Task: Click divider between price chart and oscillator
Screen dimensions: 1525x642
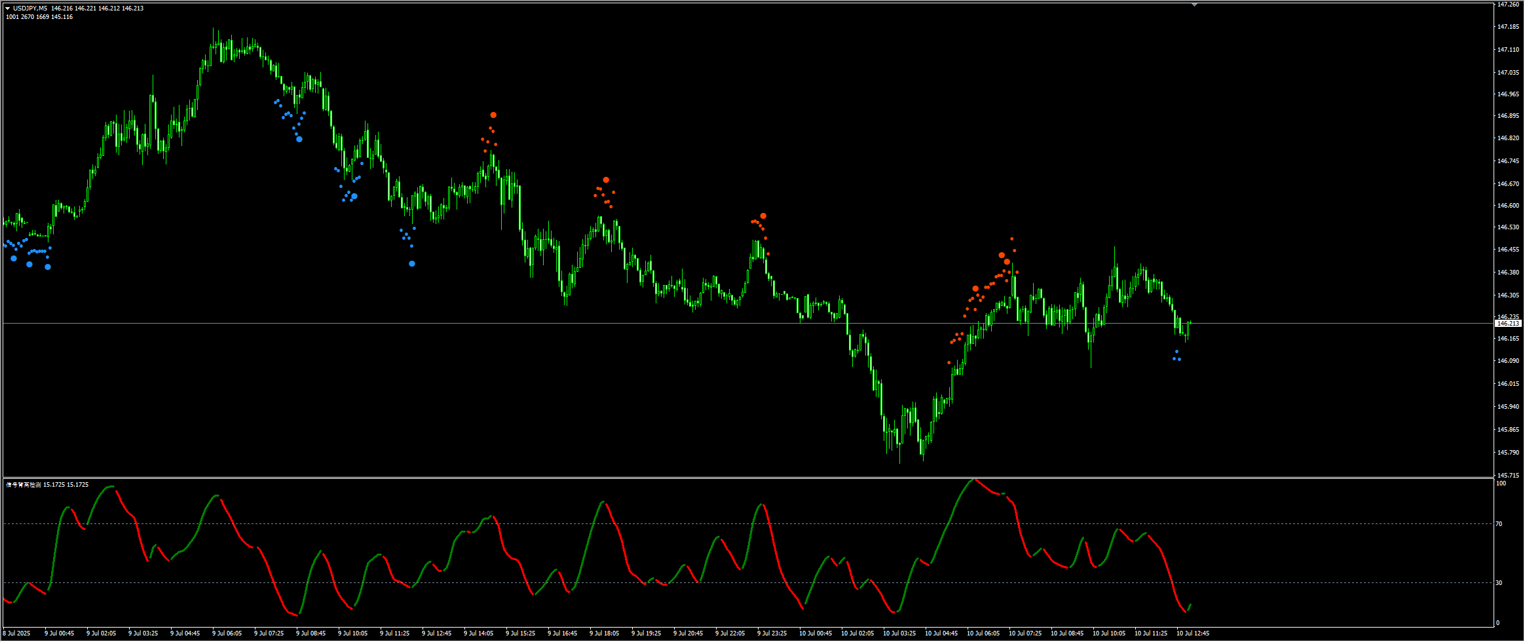Action: pos(747,478)
